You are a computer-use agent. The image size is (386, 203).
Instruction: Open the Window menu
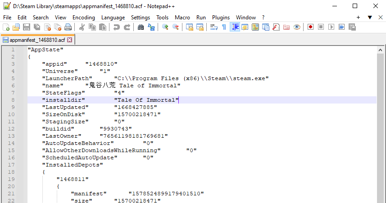(x=245, y=18)
